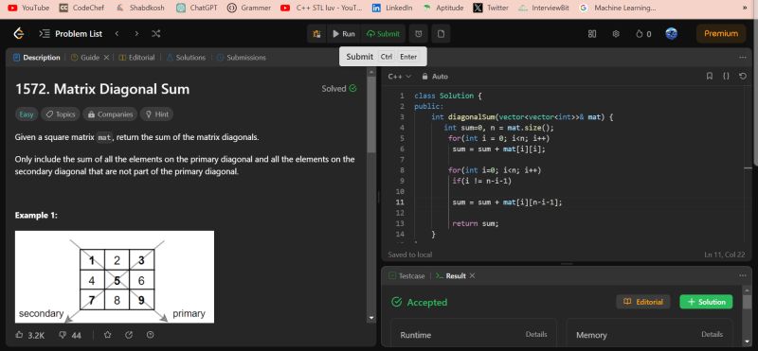Open the user profile avatar
Viewport: 758px width, 351px height.
(671, 33)
